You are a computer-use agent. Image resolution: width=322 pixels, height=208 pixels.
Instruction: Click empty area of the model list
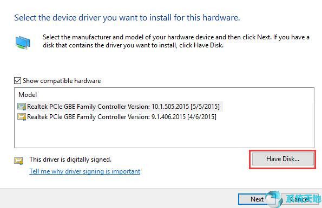165,134
